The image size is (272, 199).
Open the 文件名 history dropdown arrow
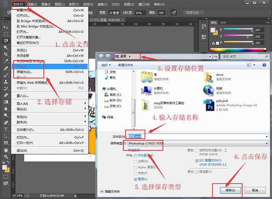tap(267, 137)
